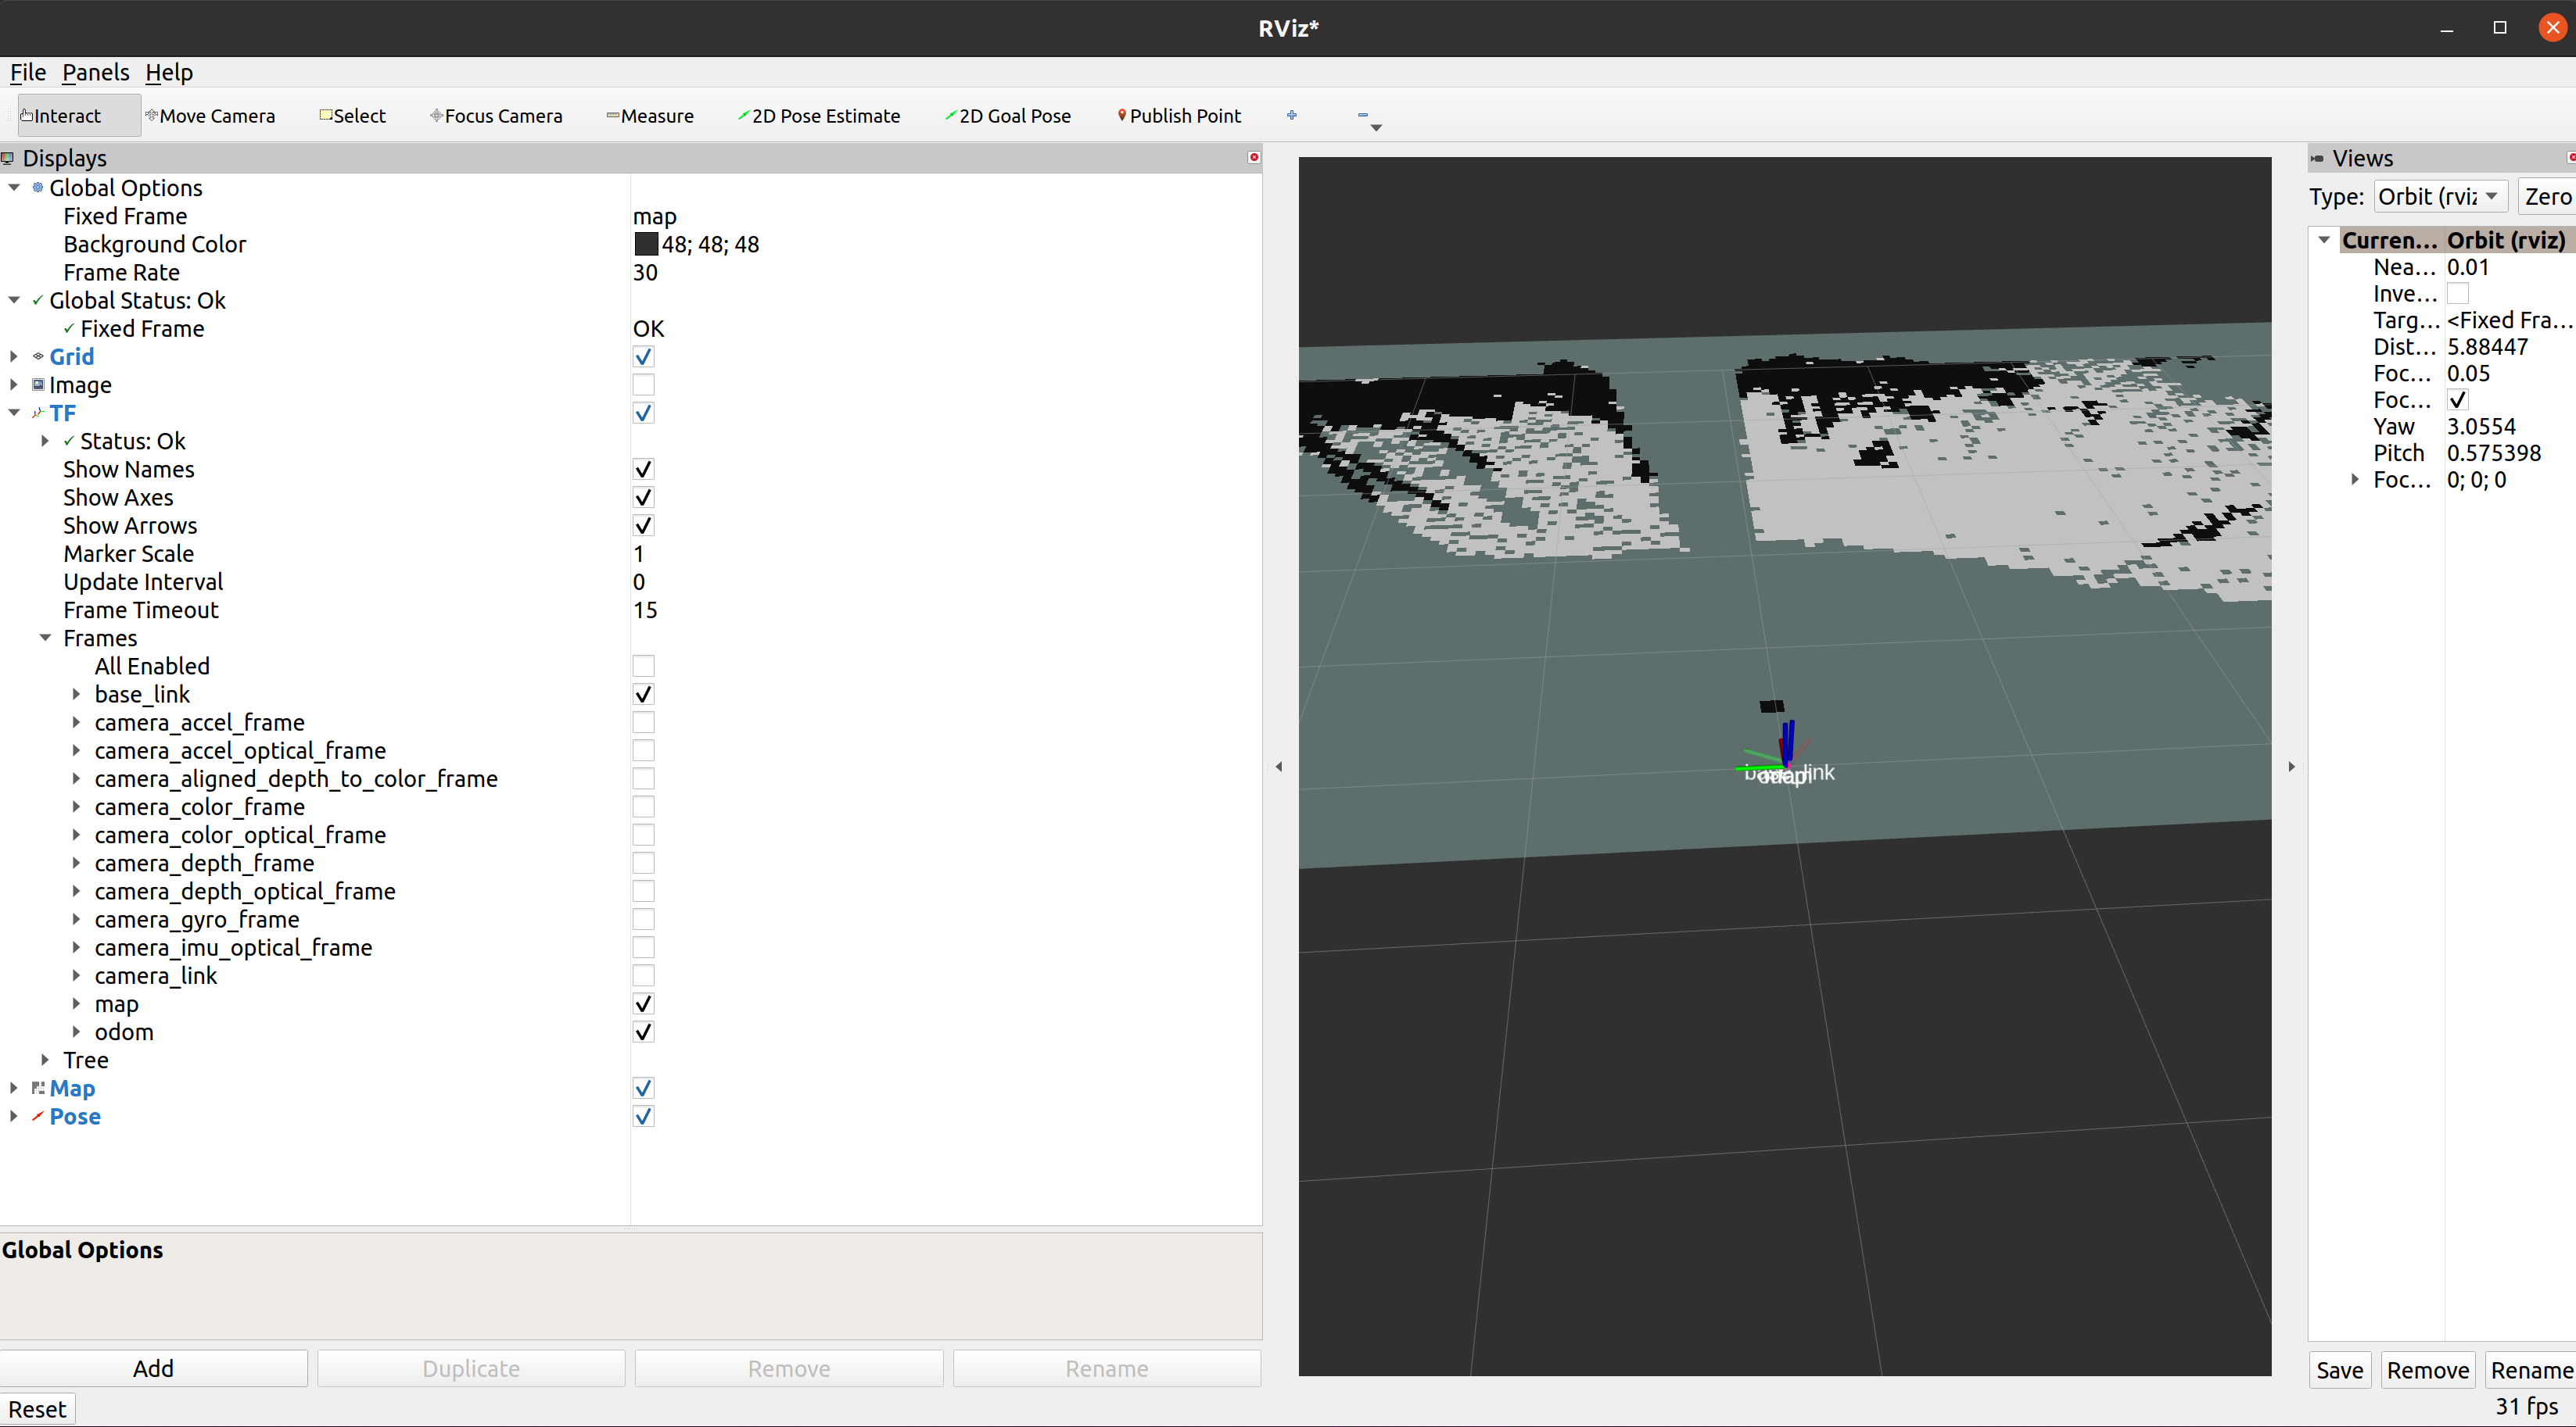Click the Frame Rate value 30
The width and height of the screenshot is (2576, 1427).
point(645,272)
